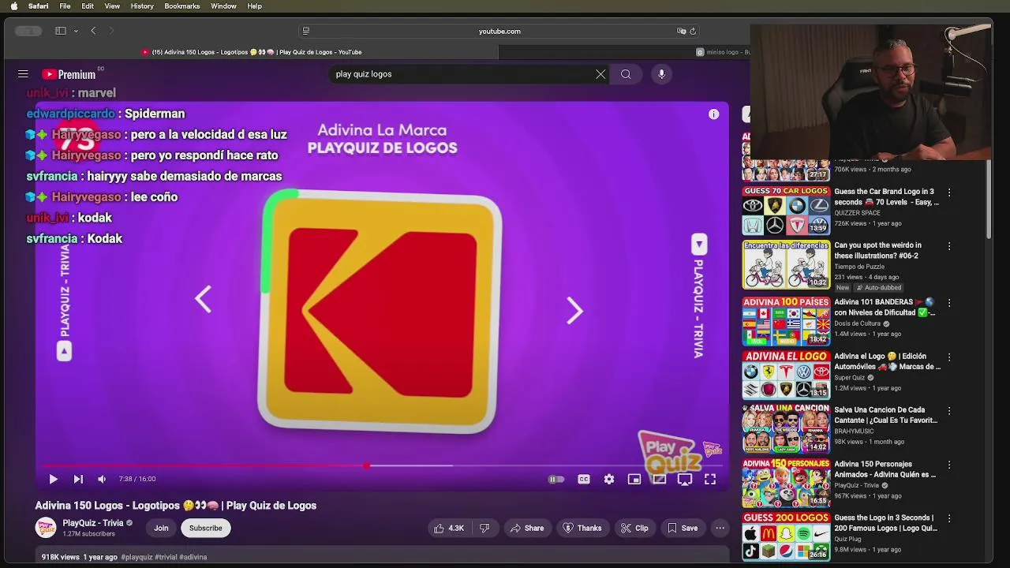The image size is (1010, 568).
Task: Open Adivina 150 Personajes Animados title
Action: (x=885, y=469)
